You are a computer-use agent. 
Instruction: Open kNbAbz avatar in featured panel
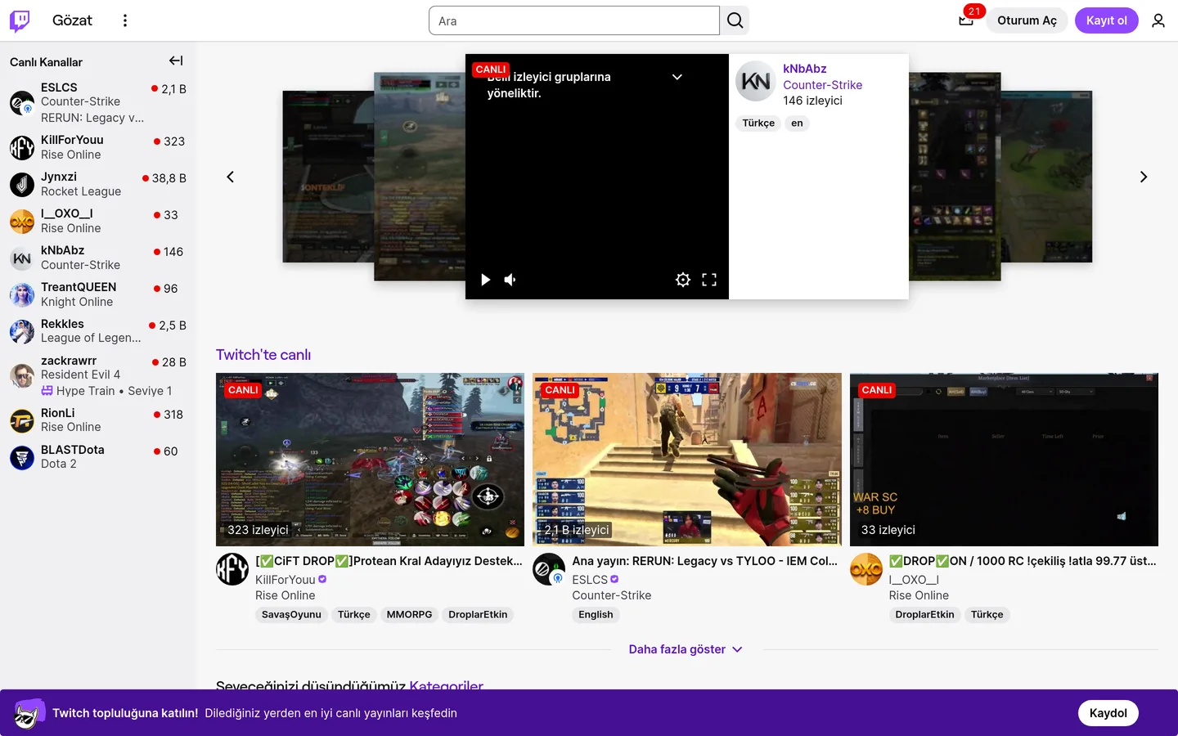coord(755,81)
